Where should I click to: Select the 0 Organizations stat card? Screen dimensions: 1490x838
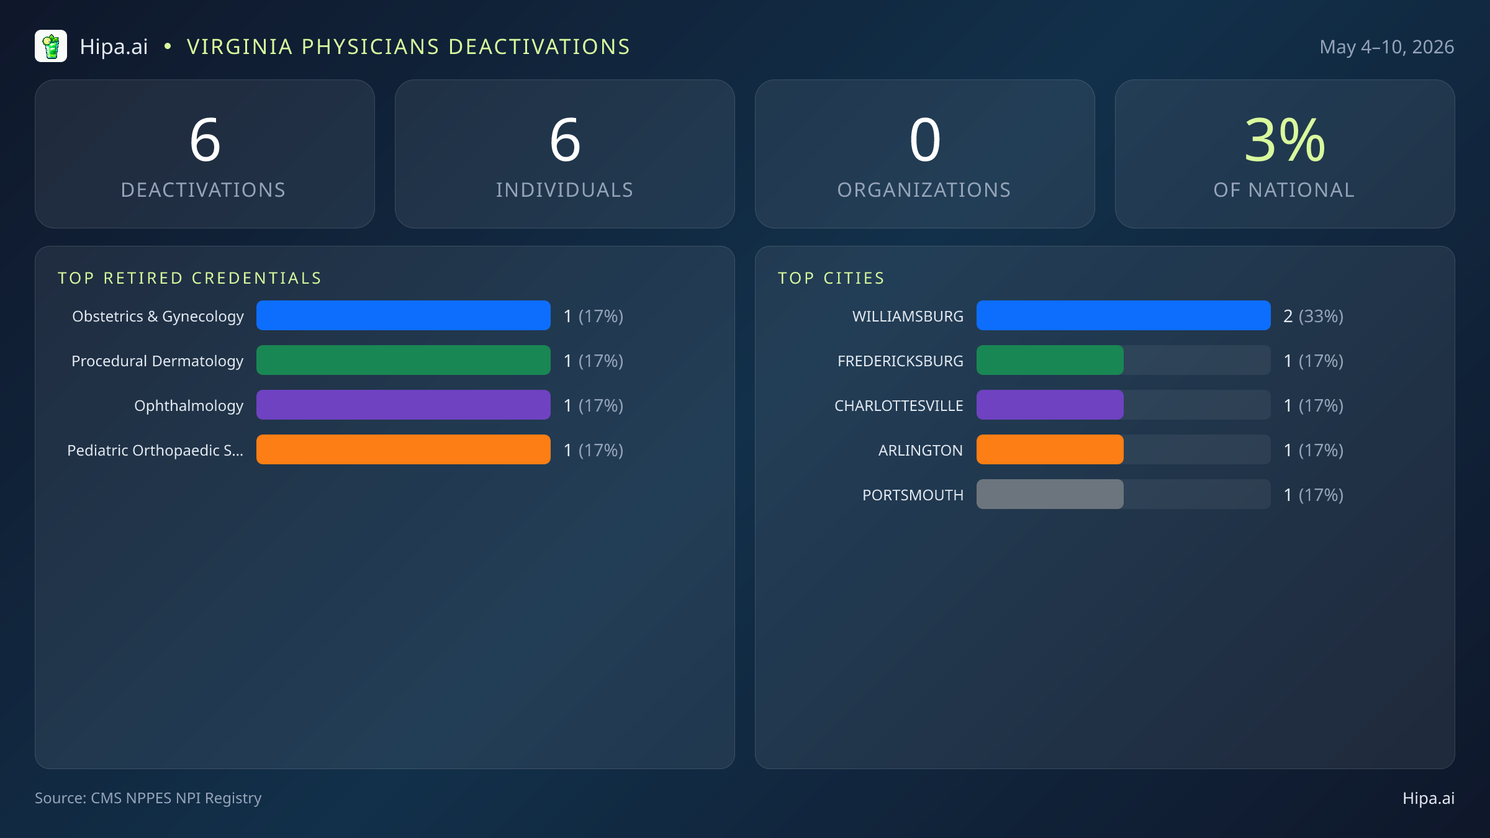click(x=925, y=154)
